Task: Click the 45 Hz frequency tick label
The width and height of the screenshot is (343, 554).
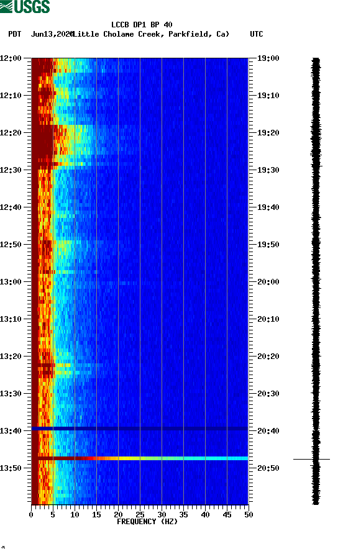Action: click(x=227, y=515)
